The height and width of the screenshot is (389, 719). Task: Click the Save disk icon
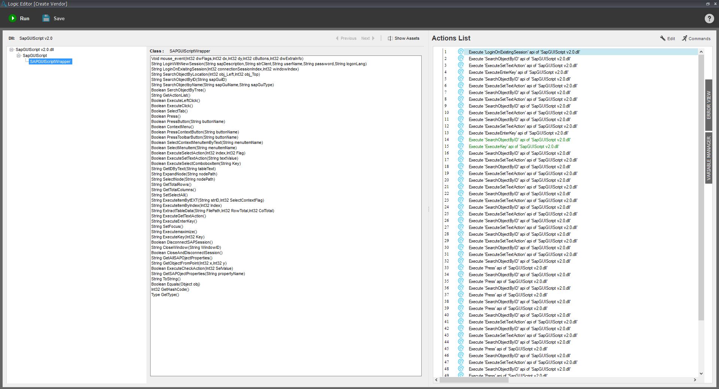[46, 18]
